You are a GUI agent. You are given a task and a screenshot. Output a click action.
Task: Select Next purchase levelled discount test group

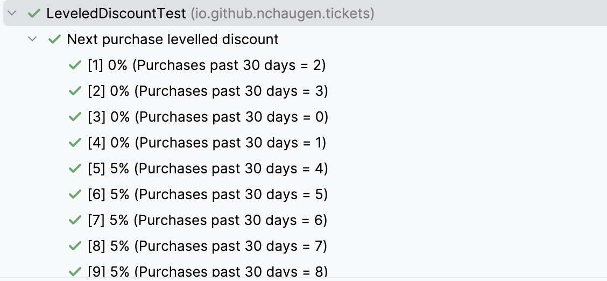(173, 39)
